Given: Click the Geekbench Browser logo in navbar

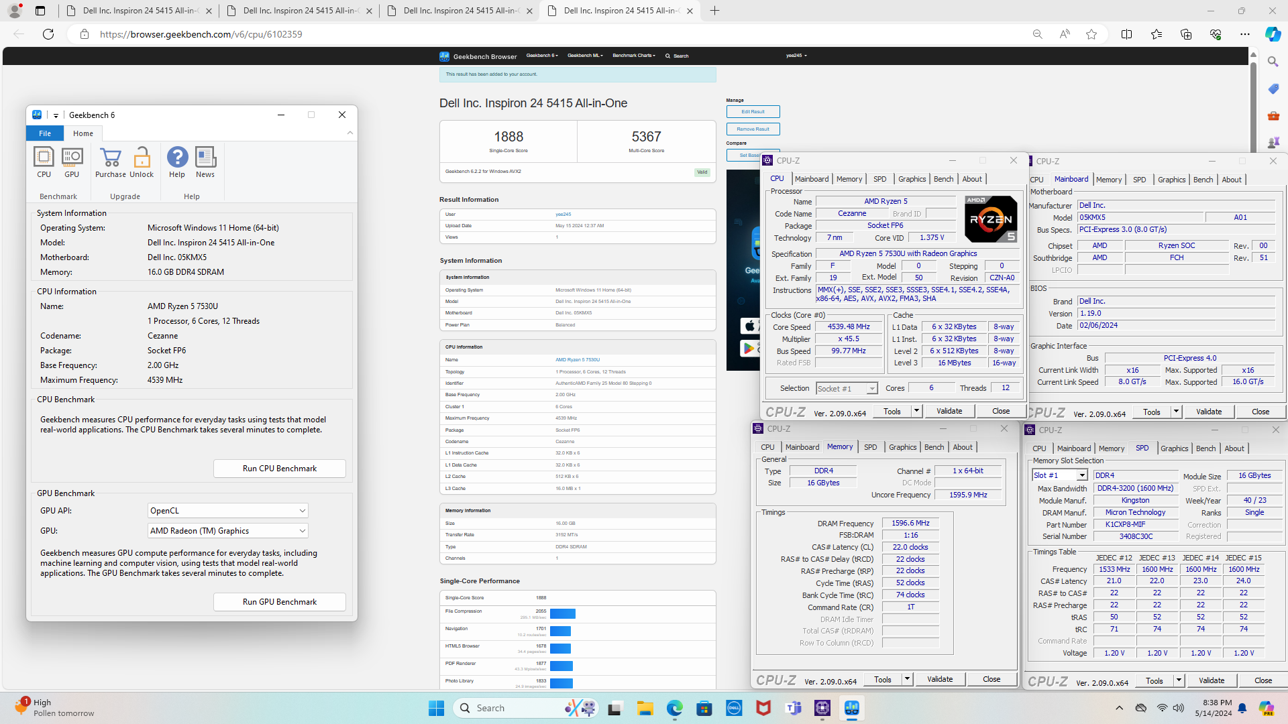Looking at the screenshot, I should tap(478, 56).
